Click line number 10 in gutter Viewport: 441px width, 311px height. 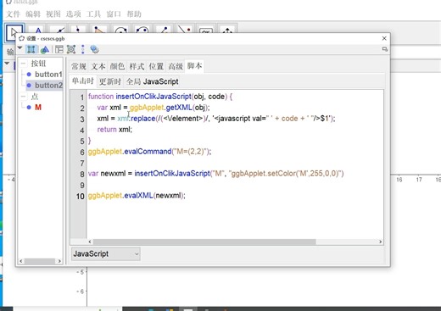click(x=81, y=196)
